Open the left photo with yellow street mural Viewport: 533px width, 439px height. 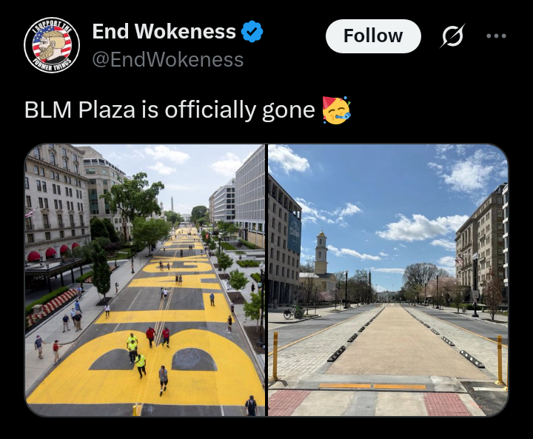[145, 280]
